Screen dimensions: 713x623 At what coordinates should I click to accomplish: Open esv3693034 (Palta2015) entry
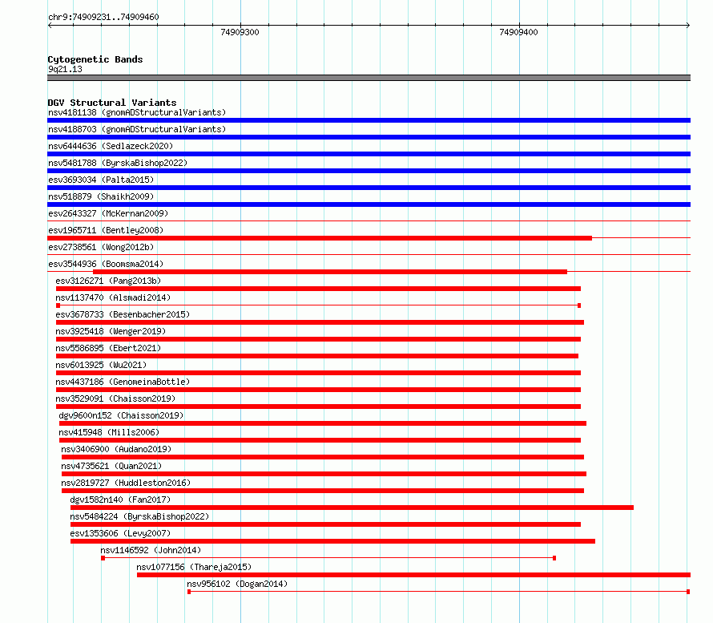101,180
